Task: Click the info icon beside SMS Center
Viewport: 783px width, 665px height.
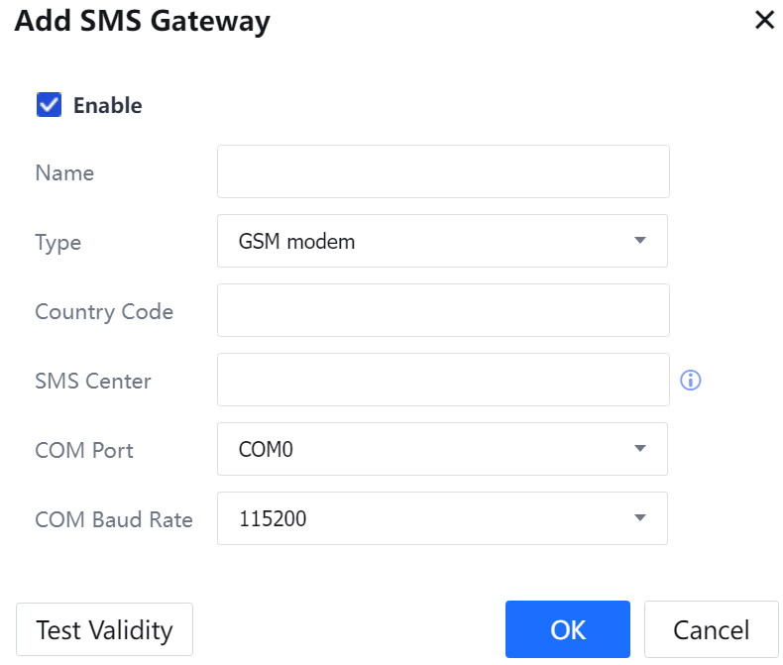Action: [x=691, y=381]
